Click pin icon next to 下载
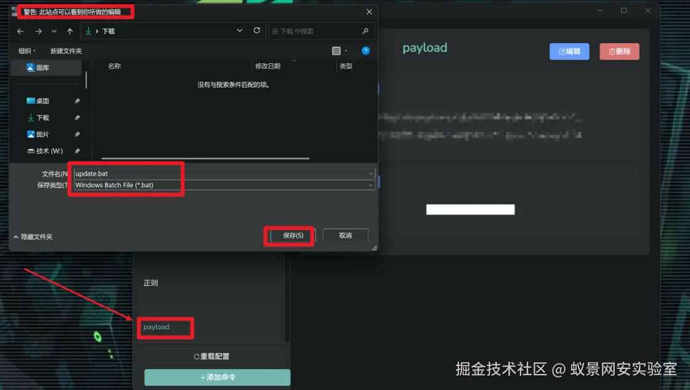The width and height of the screenshot is (690, 390). [x=78, y=118]
